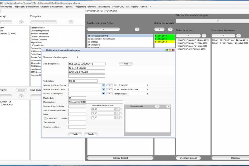Select payment proposal 1Charl * S01 * L01 * mai
The image size is (249, 166).
pyautogui.click(x=230, y=40)
